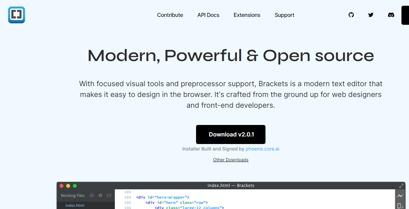The height and width of the screenshot is (209, 409).
Task: Open the Twitter bird icon
Action: click(x=371, y=15)
